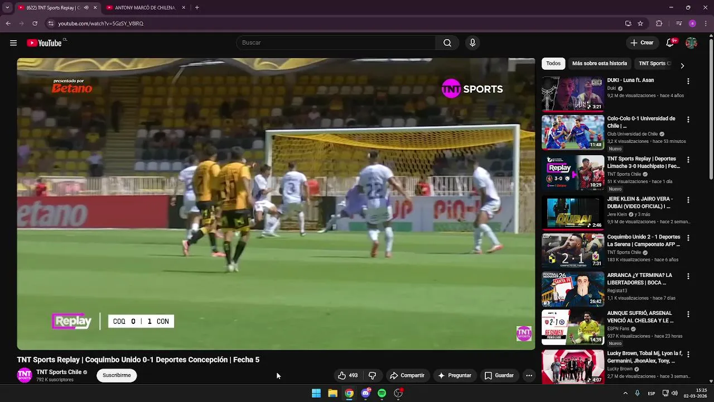Open more actions under the video
This screenshot has height=402, width=714.
tap(529, 375)
